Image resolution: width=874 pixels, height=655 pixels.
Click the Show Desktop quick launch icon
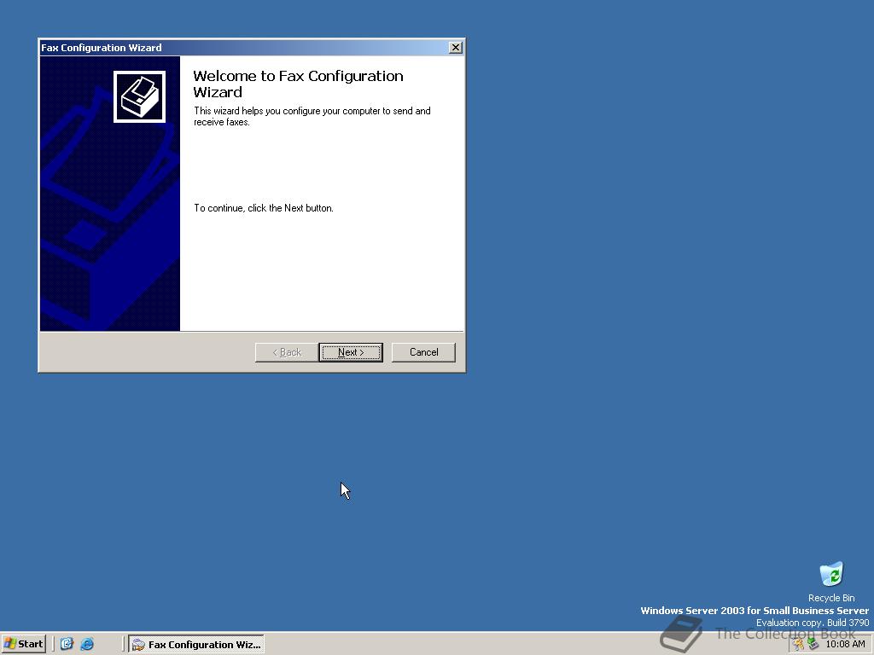(67, 644)
